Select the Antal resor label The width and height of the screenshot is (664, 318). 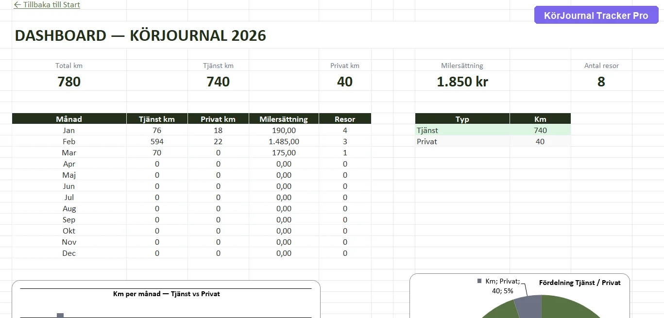[x=601, y=66]
